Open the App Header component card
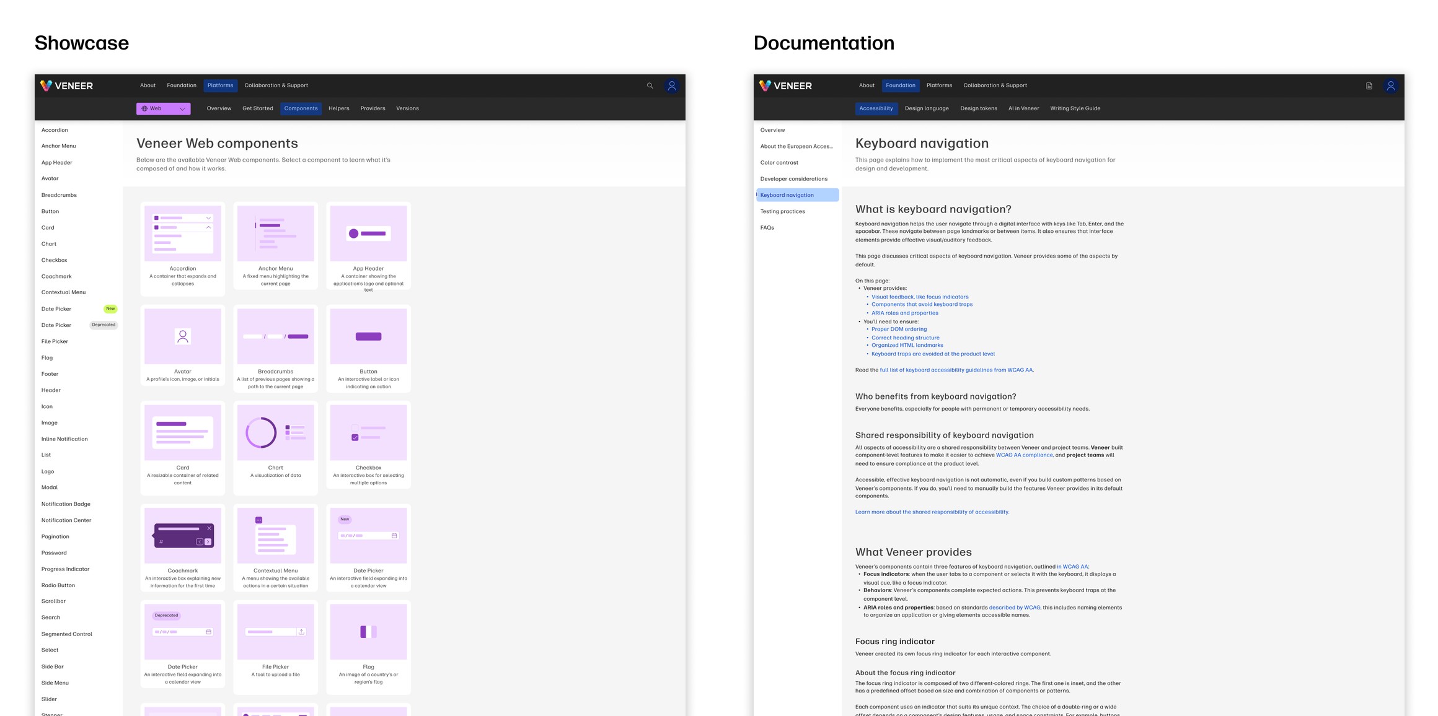 tap(369, 245)
